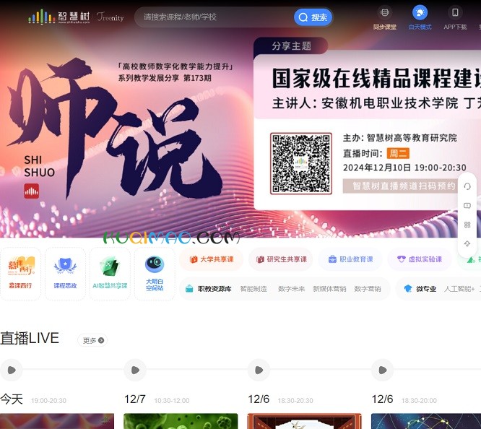Click play marker above 12/6 18:30-20:00

(x=383, y=370)
